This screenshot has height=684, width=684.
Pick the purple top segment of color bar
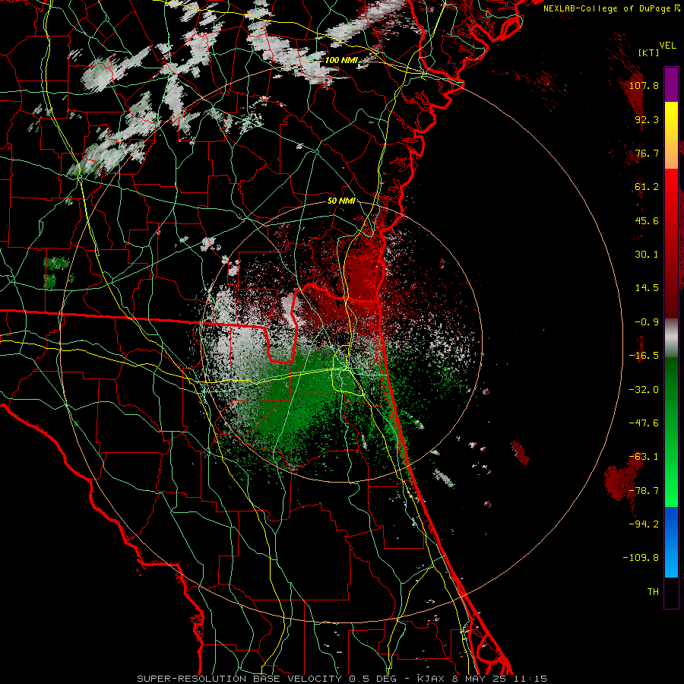click(671, 84)
